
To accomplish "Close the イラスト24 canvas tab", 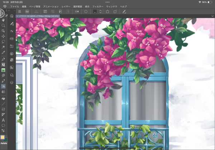I will click(18, 16).
